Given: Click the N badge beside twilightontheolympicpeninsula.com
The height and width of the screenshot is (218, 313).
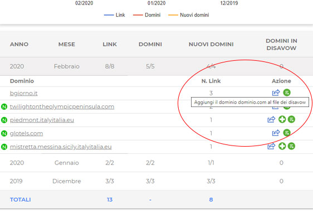Looking at the screenshot, I should [4, 106].
